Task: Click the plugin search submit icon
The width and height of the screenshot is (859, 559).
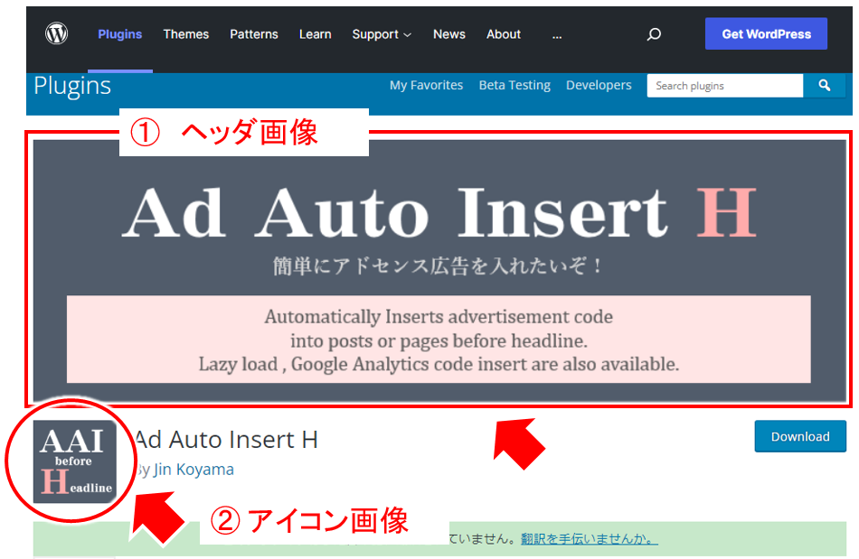Action: coord(824,85)
